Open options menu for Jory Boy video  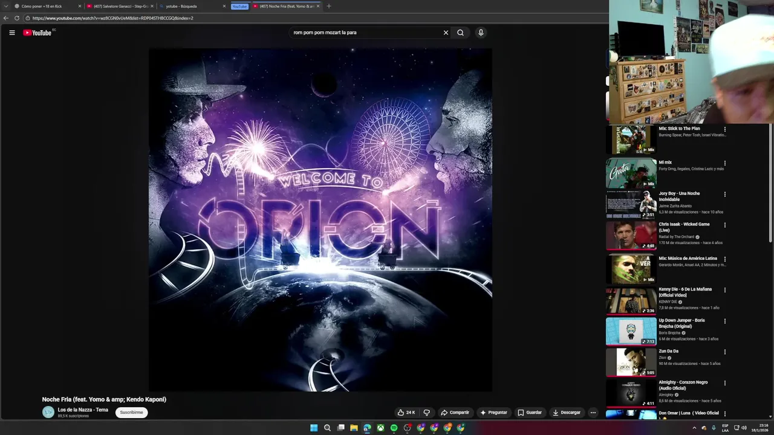tap(725, 195)
